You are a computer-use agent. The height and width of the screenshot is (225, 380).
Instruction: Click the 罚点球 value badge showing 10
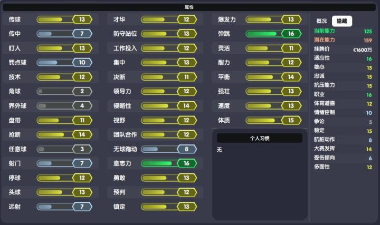[x=82, y=62]
